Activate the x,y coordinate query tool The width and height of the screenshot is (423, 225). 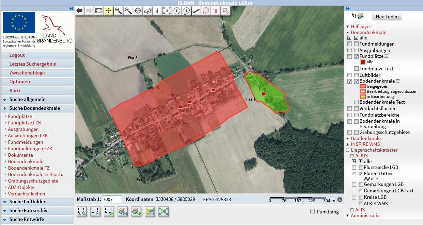pyautogui.click(x=147, y=11)
